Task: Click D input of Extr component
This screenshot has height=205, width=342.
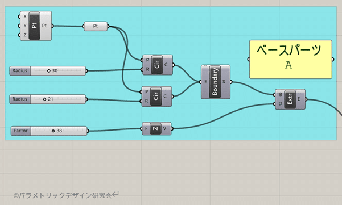Action: tap(281, 103)
